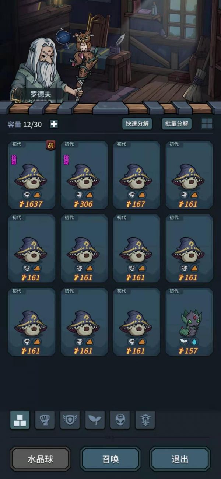Image resolution: width=221 pixels, height=479 pixels.
Task: Filter by the tower type icon
Action: [x=145, y=420]
